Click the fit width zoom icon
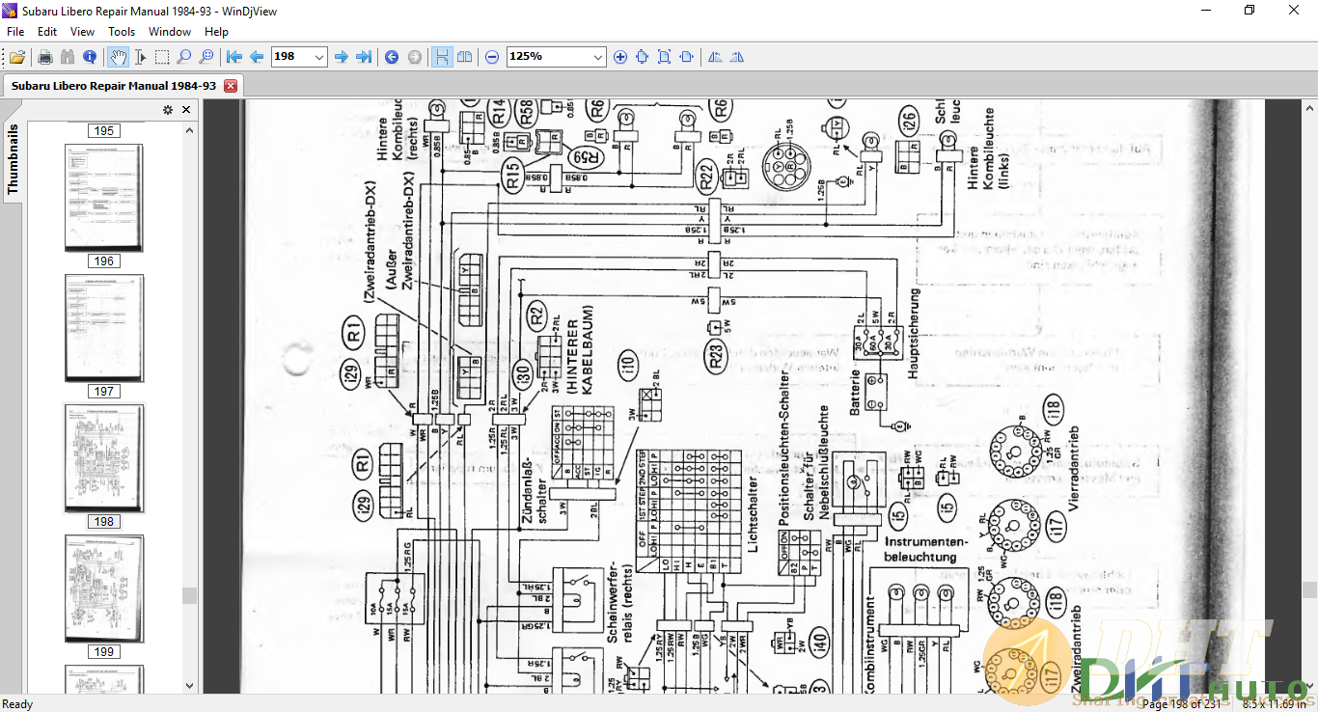 coord(686,57)
